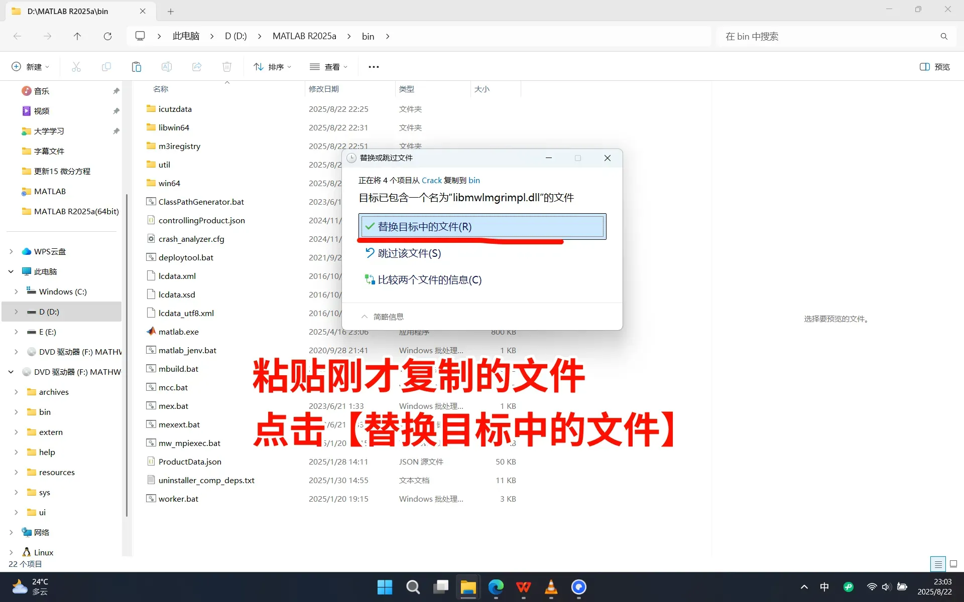Toggle input method 中 in system tray

824,587
